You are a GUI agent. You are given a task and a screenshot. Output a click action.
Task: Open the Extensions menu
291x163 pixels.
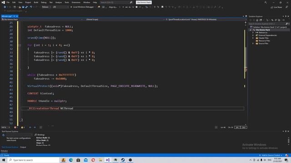coord(76,2)
